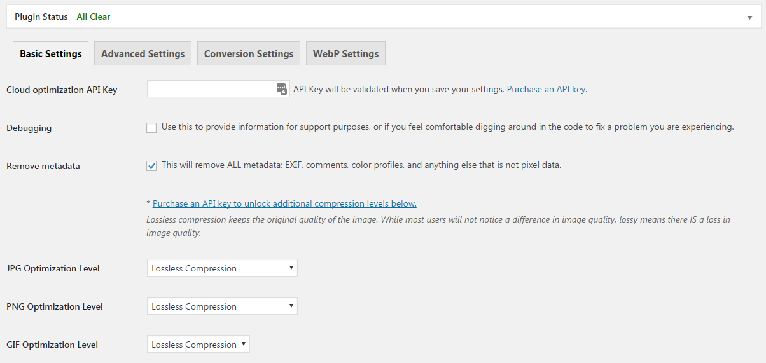This screenshot has height=363, width=766.
Task: Expand the GIF Optimization Level dropdown
Action: (x=198, y=345)
